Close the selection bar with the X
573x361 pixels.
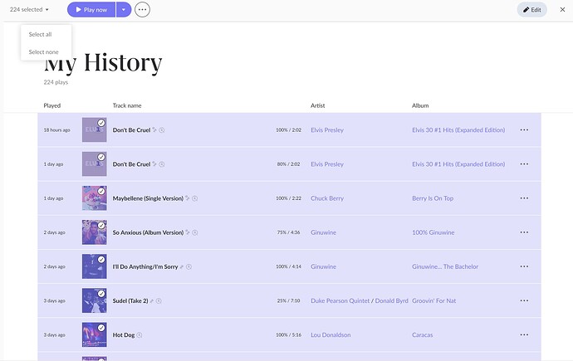tap(562, 9)
